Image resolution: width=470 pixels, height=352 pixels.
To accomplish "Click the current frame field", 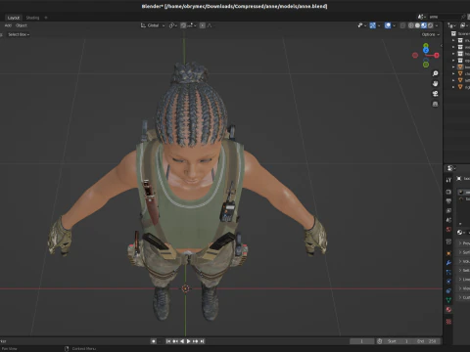I will (x=361, y=341).
